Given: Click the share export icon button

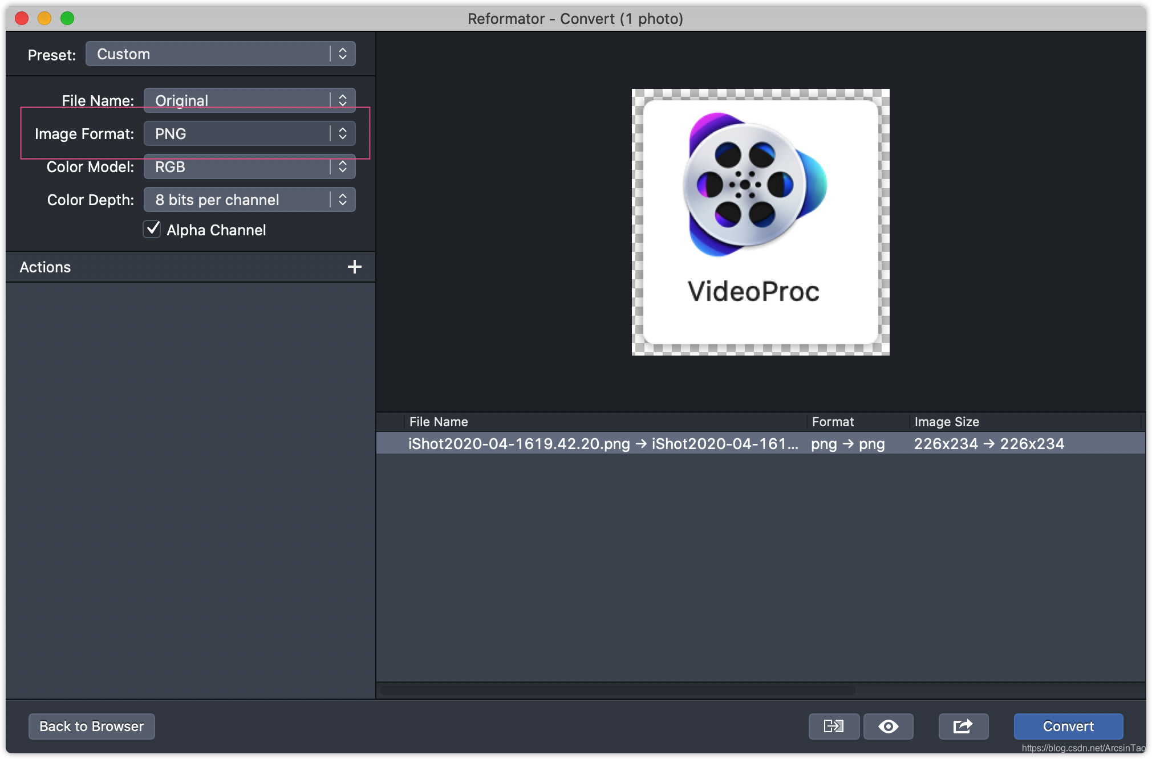Looking at the screenshot, I should point(963,726).
